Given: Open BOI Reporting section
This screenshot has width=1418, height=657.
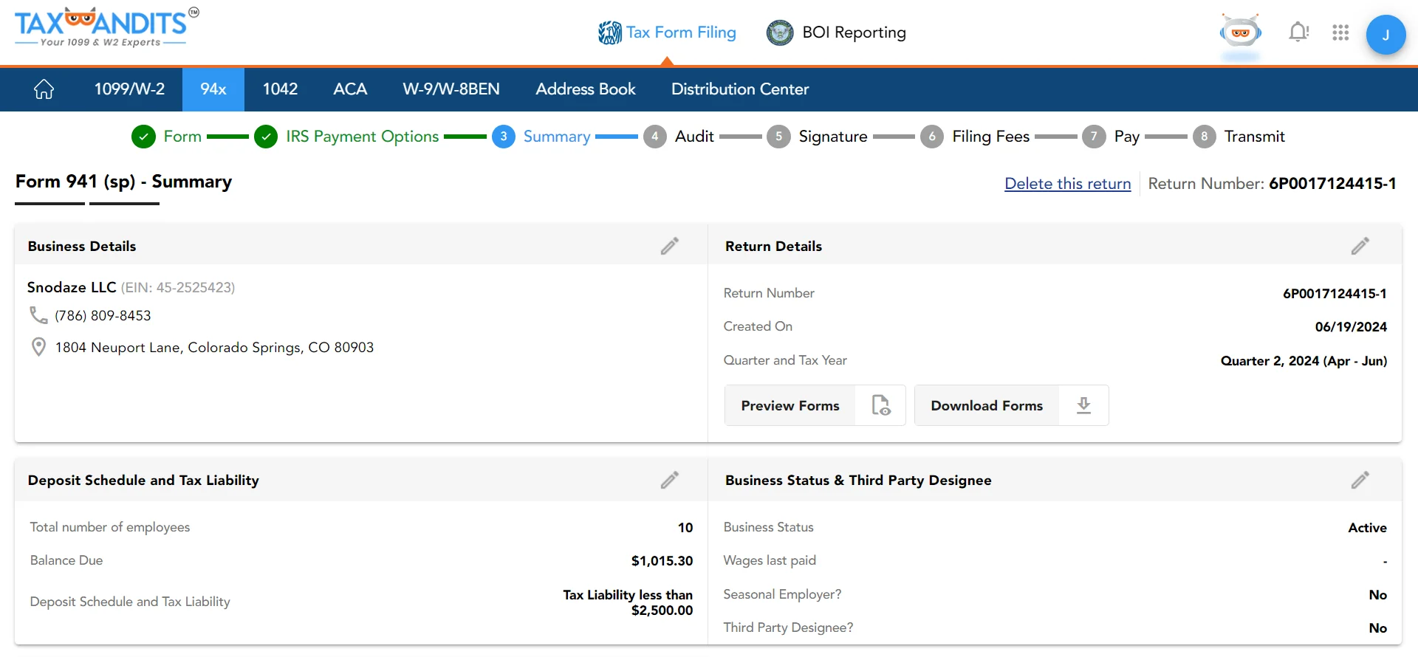Looking at the screenshot, I should [836, 32].
